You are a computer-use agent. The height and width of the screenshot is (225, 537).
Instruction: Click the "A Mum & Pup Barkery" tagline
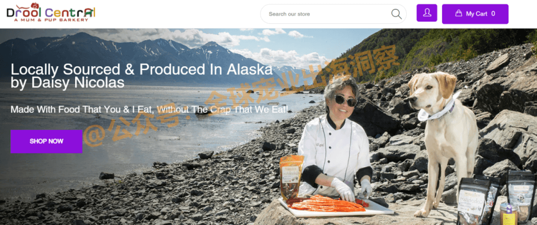coord(51,20)
